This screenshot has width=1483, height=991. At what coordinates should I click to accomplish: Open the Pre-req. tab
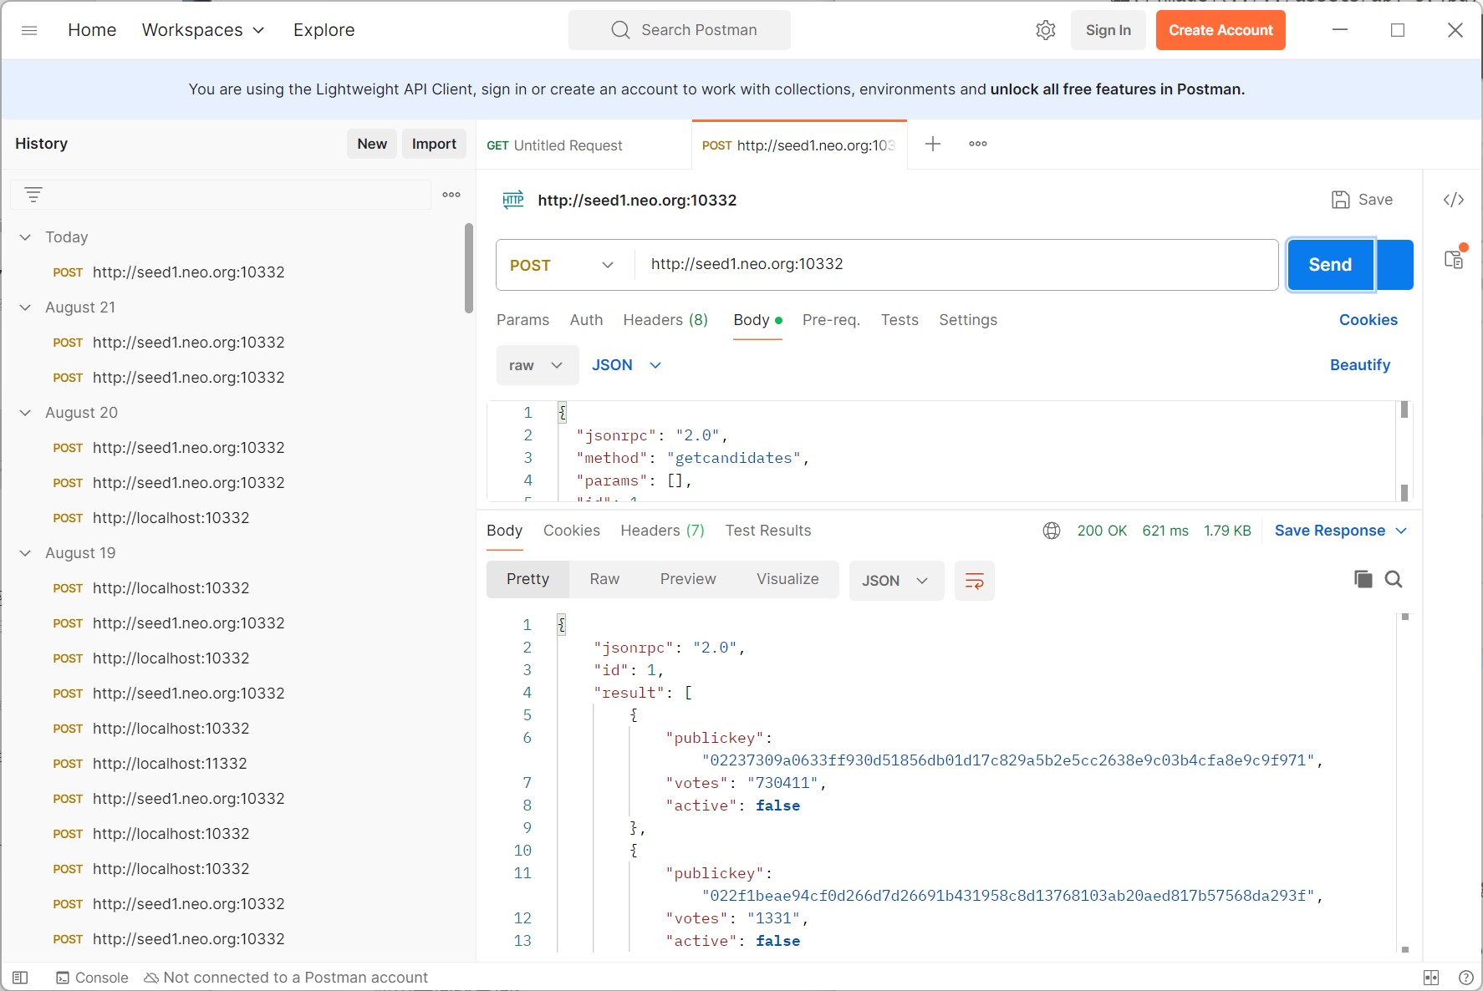pyautogui.click(x=831, y=320)
